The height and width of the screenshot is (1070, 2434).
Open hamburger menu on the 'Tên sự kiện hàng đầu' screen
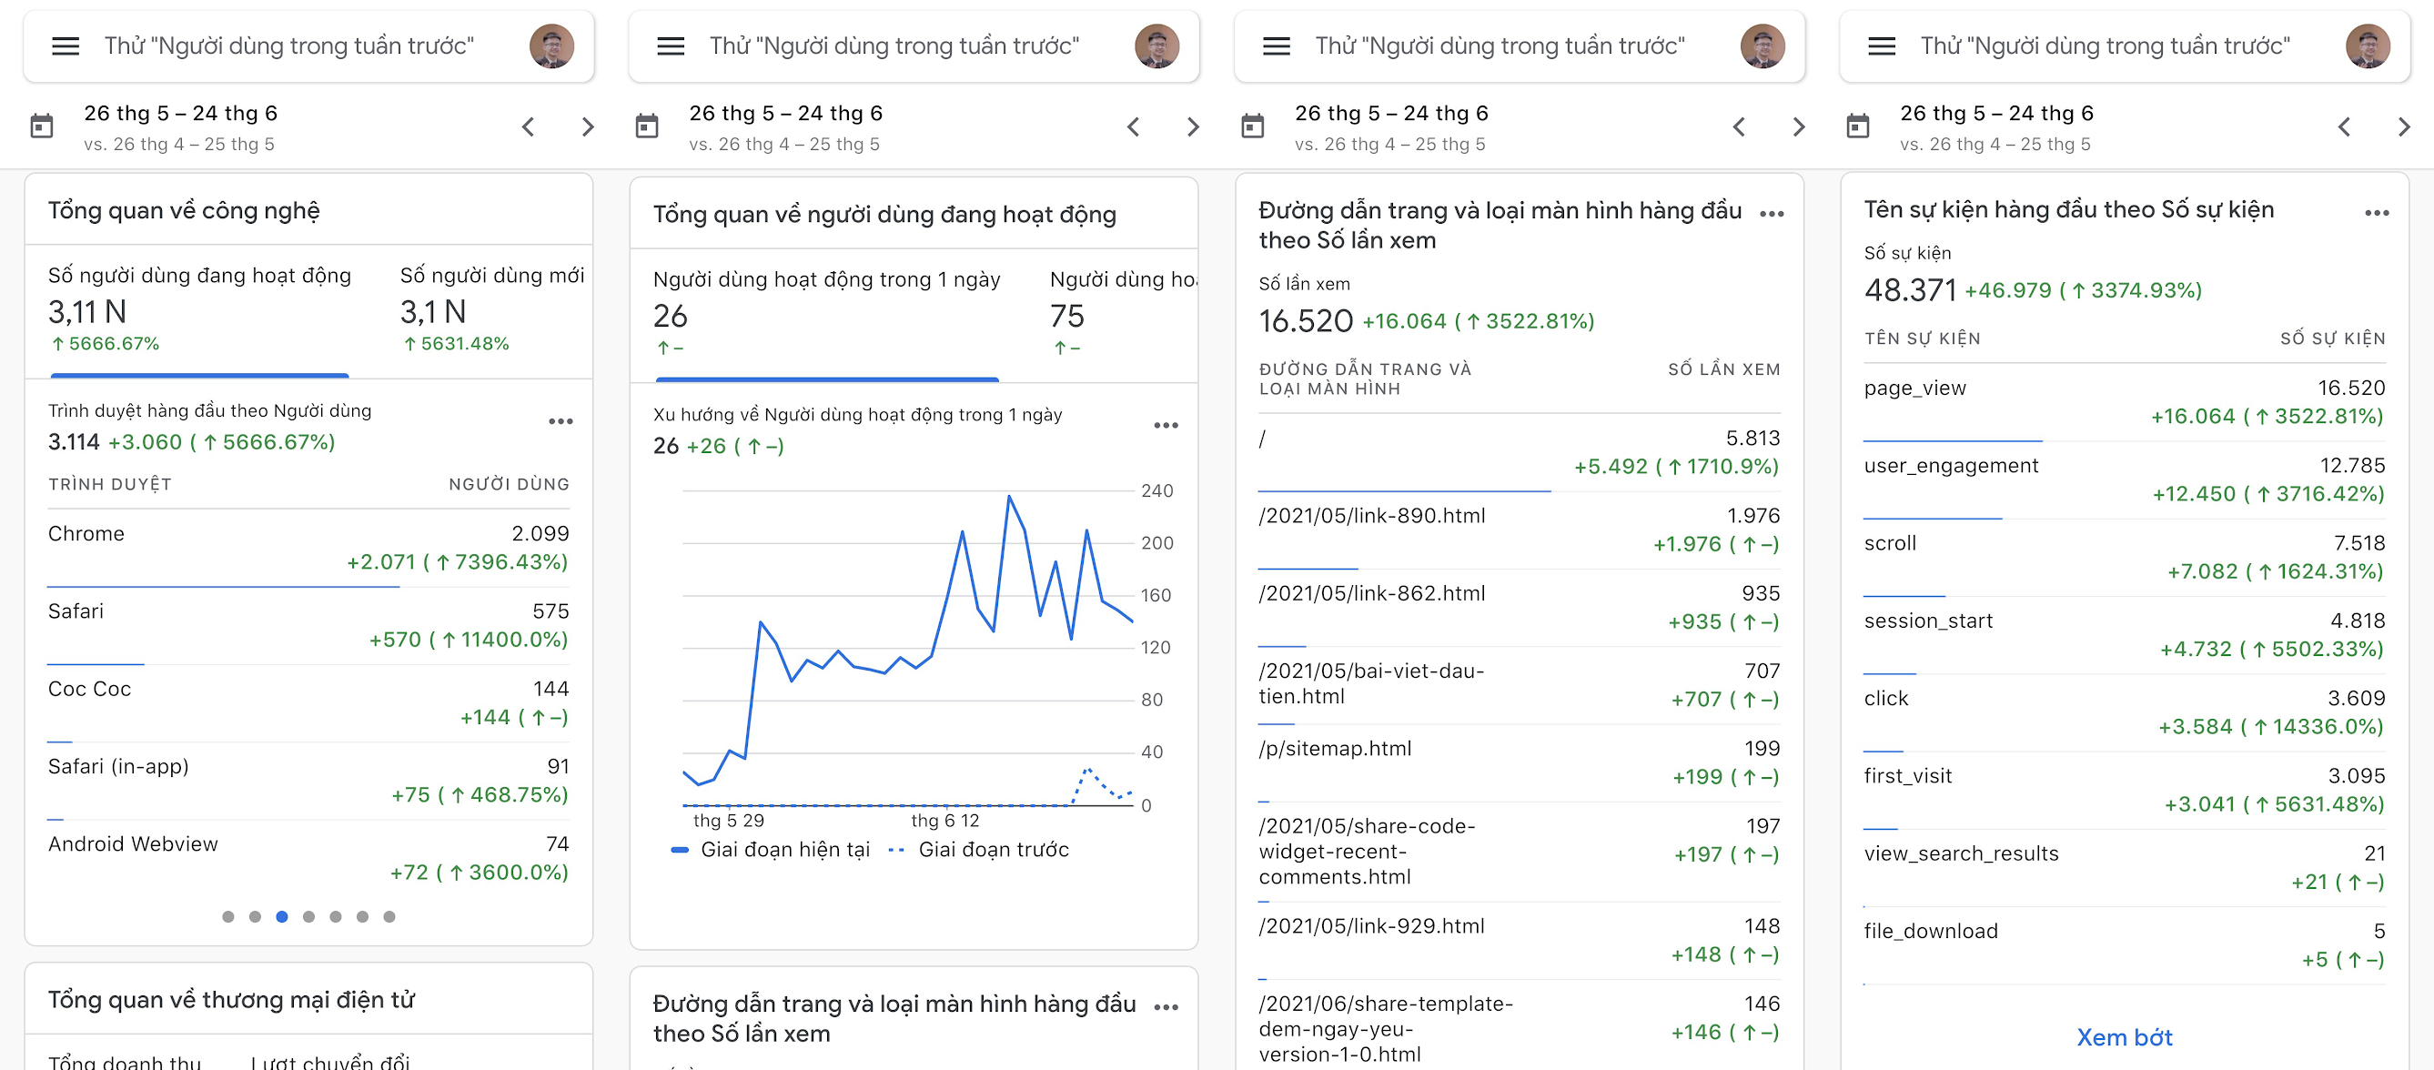(x=1883, y=45)
